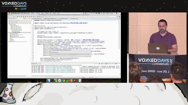Open the Help menu
This screenshot has width=188, height=105.
[58, 13]
